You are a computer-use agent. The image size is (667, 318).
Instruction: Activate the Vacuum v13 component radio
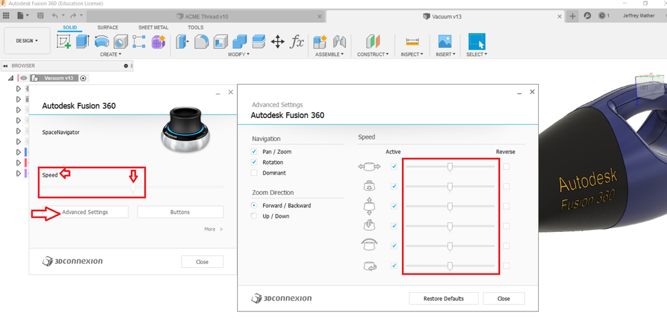83,78
